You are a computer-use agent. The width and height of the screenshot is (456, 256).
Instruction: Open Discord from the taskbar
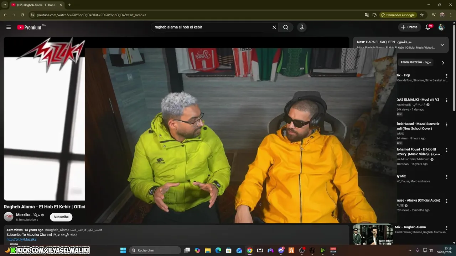[281, 250]
